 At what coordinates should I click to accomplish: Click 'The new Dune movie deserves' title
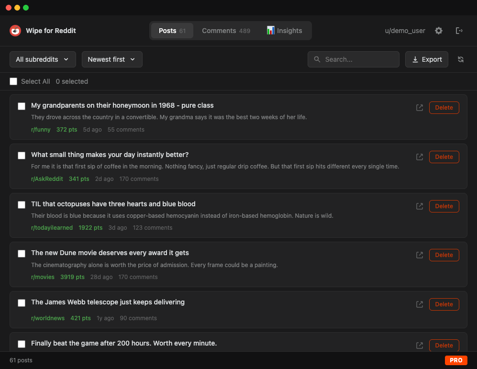pyautogui.click(x=110, y=253)
